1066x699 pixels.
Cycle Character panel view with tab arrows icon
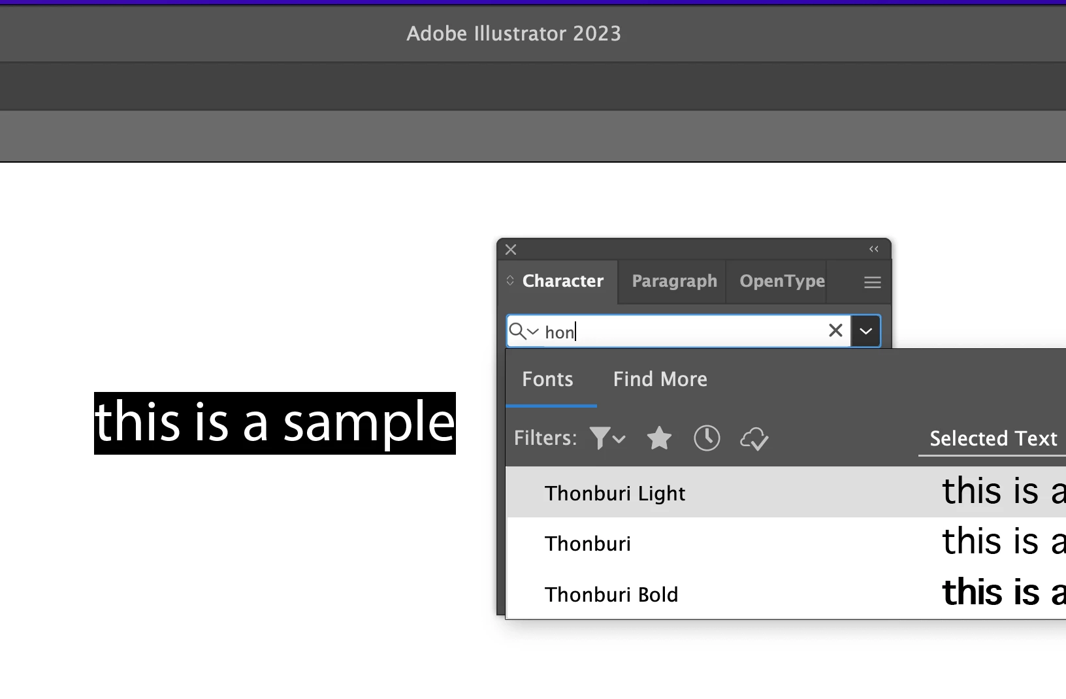pyautogui.click(x=510, y=280)
